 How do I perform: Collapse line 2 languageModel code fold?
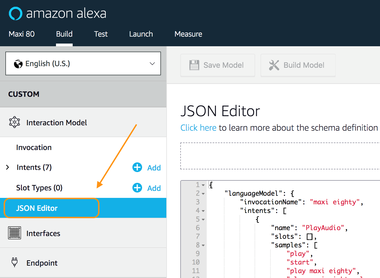[203, 193]
